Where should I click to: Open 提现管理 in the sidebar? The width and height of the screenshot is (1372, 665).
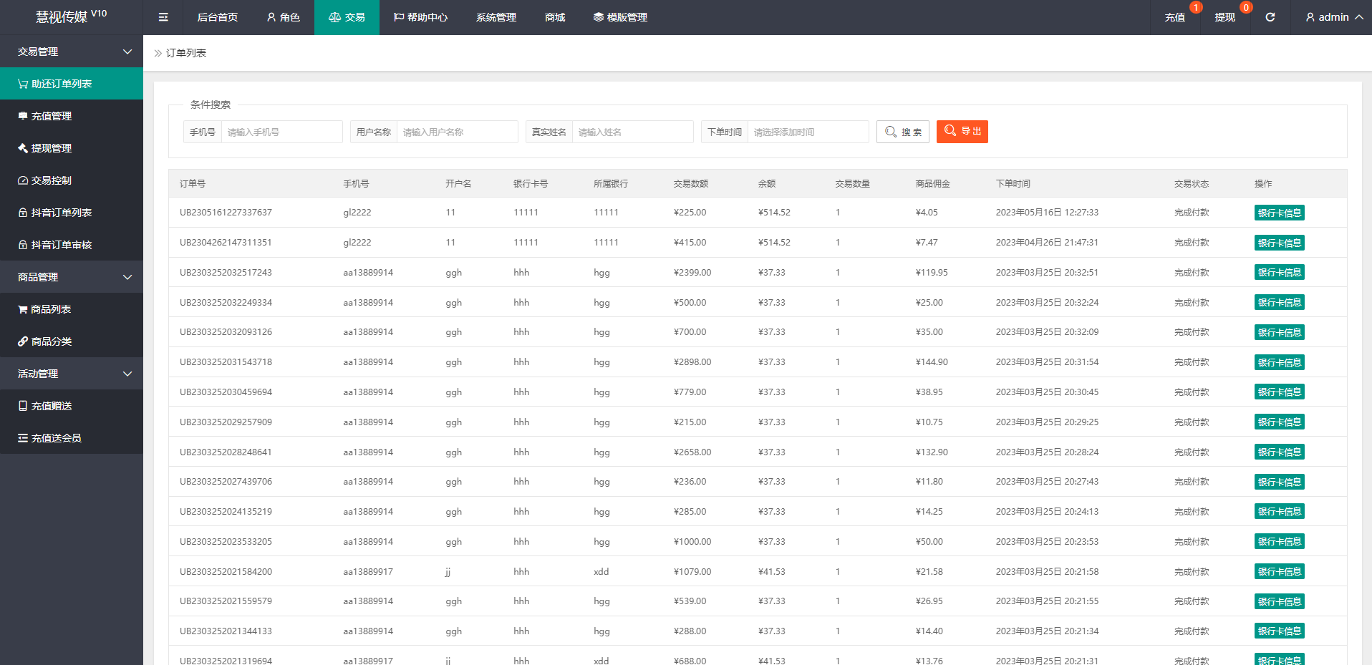(x=51, y=148)
